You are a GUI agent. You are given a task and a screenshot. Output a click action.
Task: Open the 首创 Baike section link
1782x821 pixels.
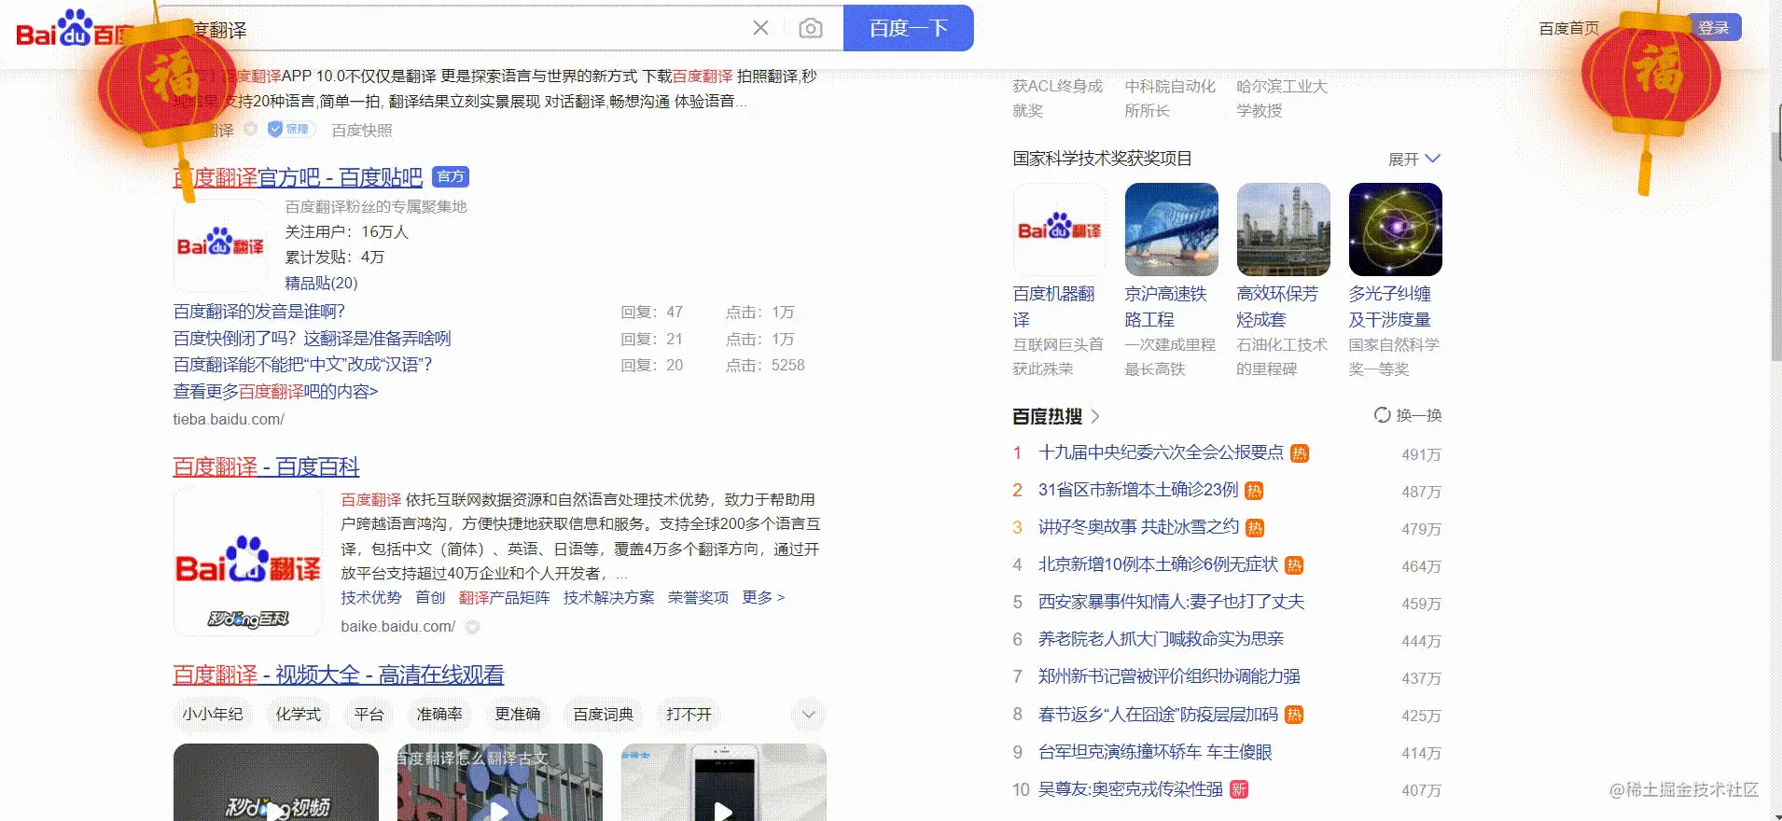430,597
